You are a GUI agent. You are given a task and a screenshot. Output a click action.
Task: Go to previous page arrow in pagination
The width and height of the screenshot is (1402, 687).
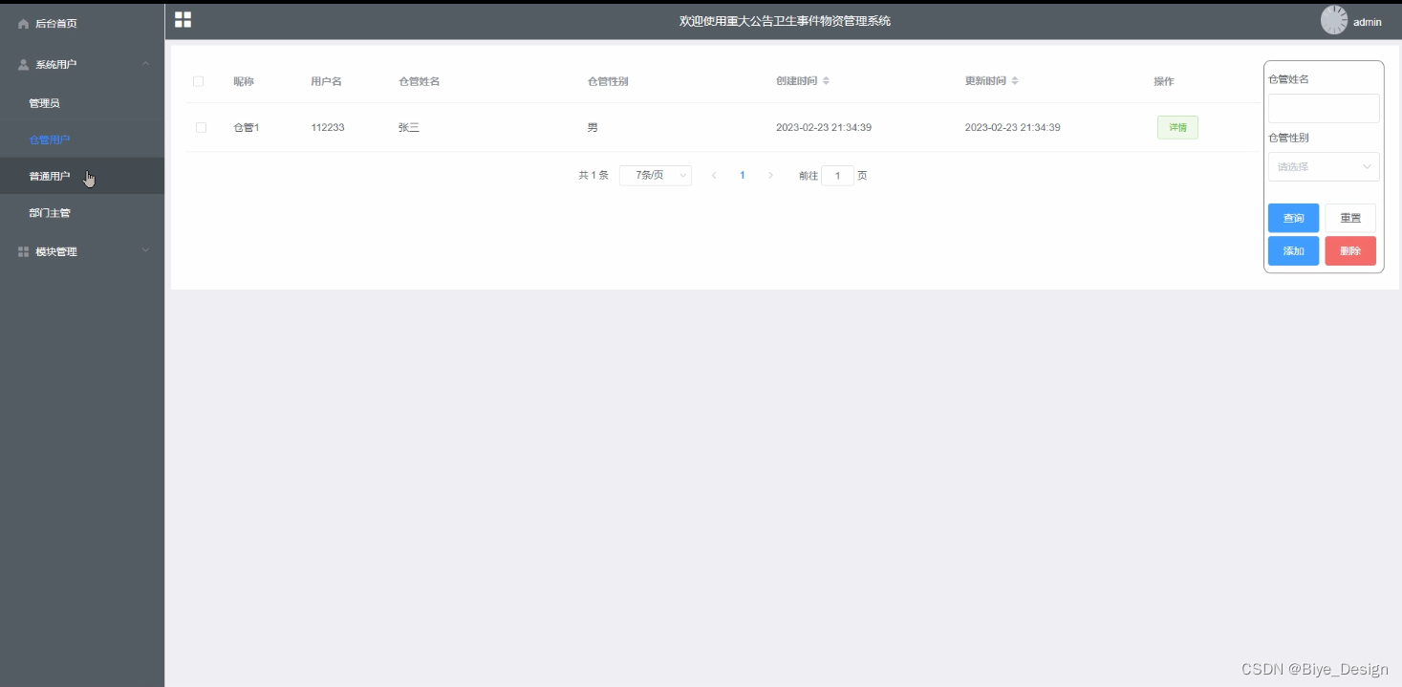(x=714, y=176)
